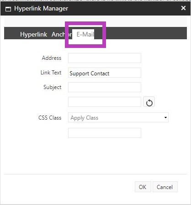Click the Link Text field containing Support Contact
Screen dimensions: 191x205
pyautogui.click(x=105, y=73)
